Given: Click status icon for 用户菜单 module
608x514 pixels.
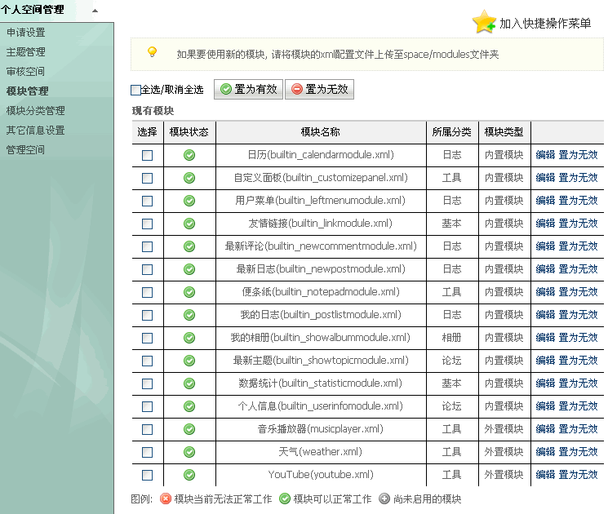Looking at the screenshot, I should pyautogui.click(x=189, y=201).
